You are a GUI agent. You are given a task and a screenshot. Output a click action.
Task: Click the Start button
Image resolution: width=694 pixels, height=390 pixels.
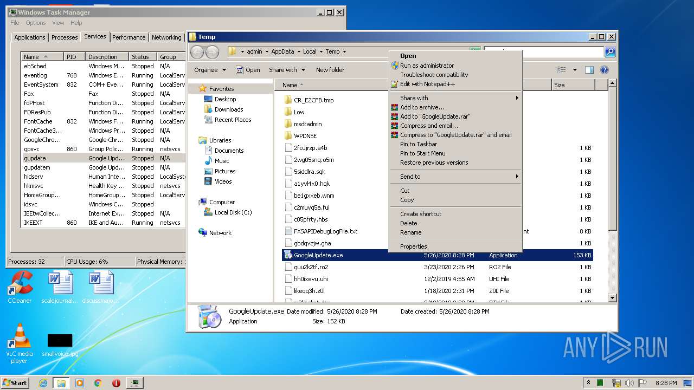tap(15, 382)
